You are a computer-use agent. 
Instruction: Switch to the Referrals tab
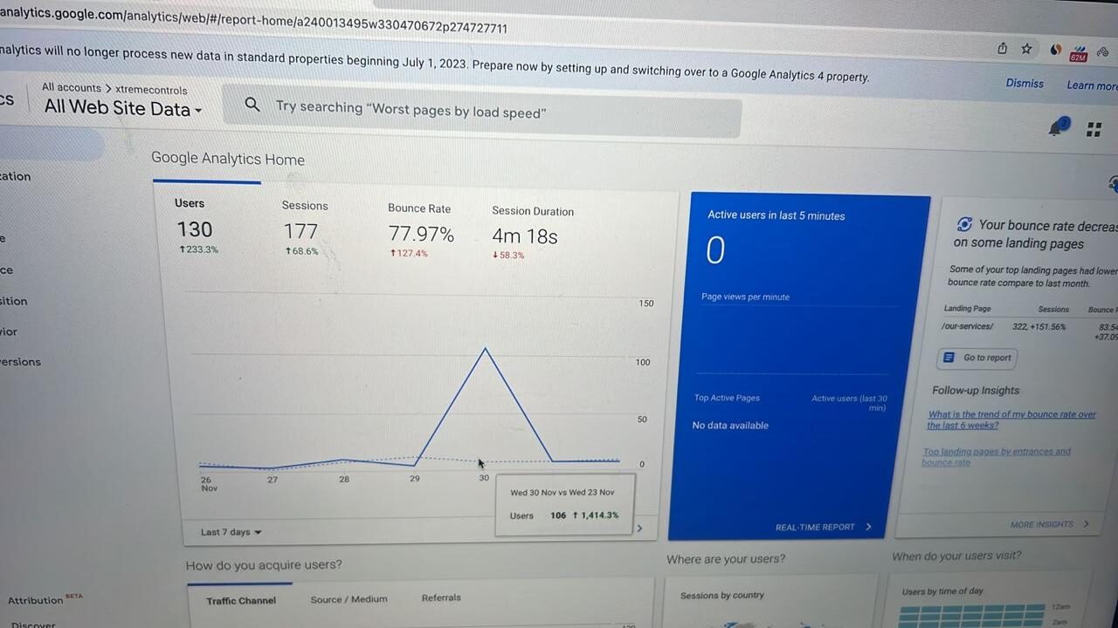(x=441, y=597)
